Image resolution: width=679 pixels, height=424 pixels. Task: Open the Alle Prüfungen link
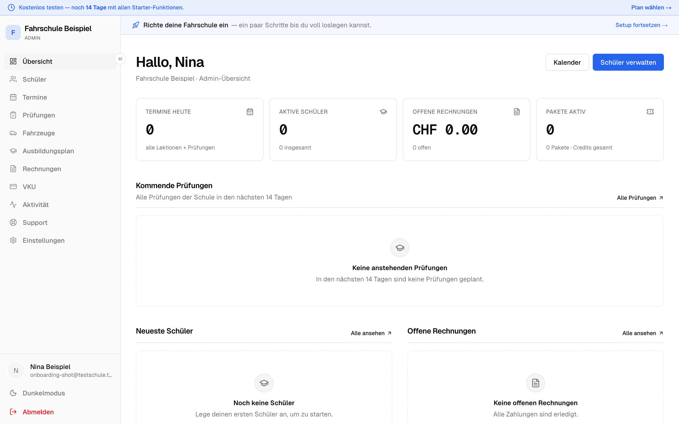(x=640, y=198)
